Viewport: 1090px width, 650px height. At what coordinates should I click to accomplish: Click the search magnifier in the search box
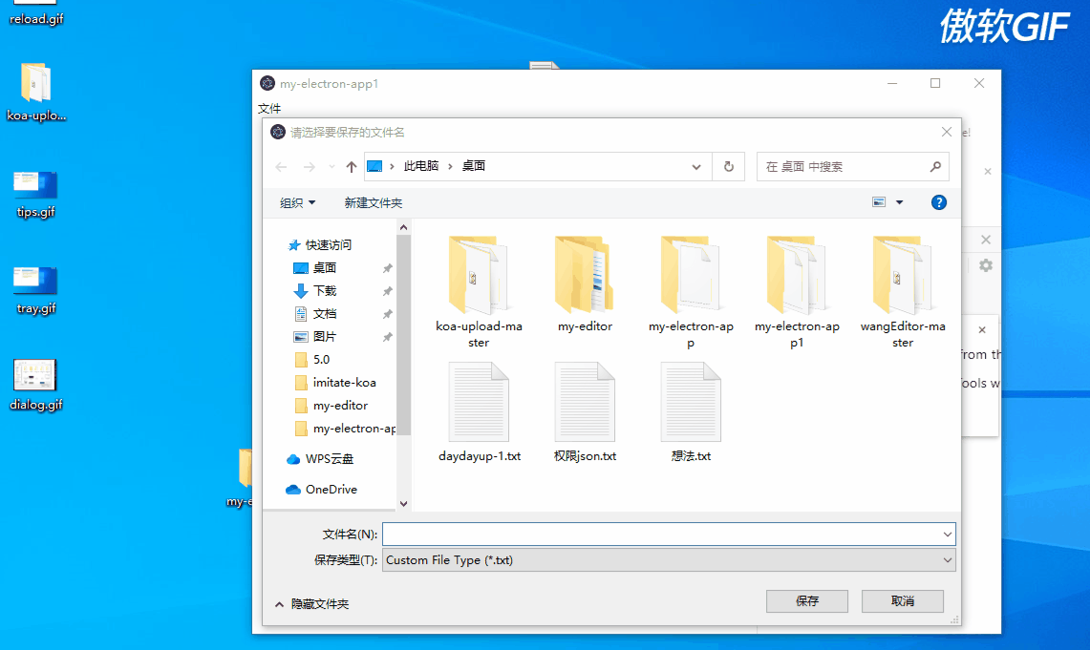point(934,166)
